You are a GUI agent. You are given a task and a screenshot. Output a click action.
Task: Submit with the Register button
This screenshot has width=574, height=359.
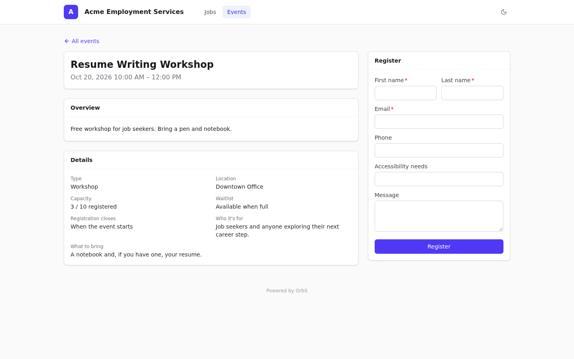pos(439,247)
